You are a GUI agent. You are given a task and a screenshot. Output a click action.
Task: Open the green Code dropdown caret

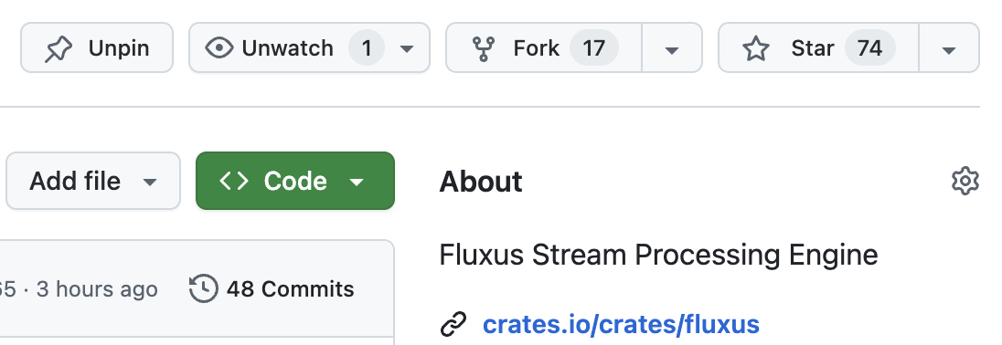coord(357,182)
